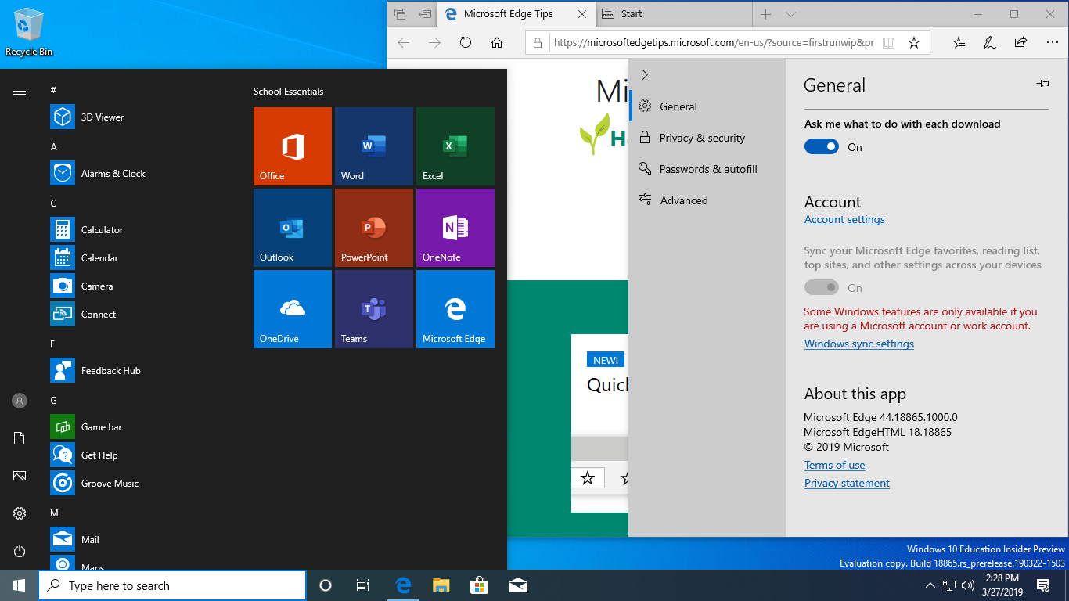Select Advanced settings category

coord(706,200)
